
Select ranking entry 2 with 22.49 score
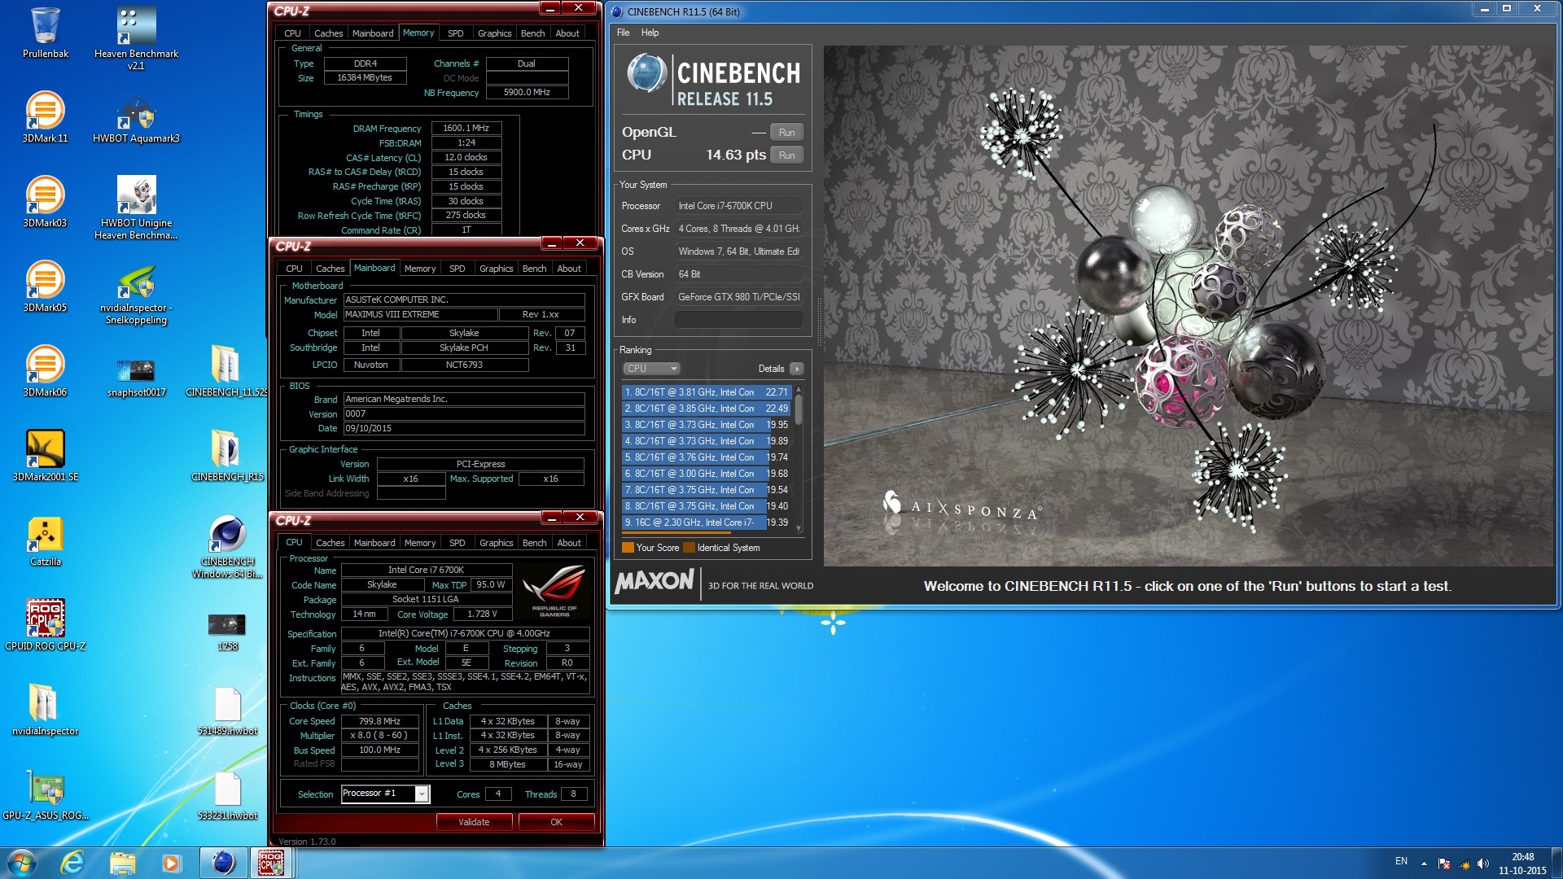click(706, 409)
